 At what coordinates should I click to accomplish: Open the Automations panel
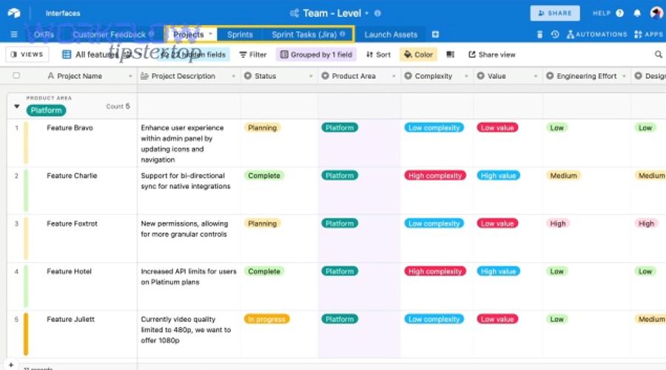(596, 35)
